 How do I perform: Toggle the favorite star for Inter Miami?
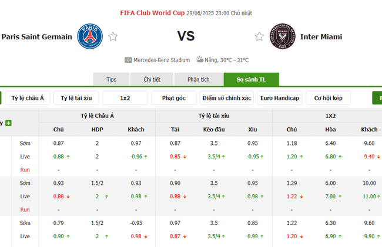(259, 36)
